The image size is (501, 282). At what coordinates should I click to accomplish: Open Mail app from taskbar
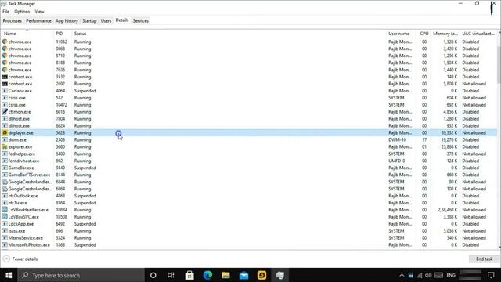click(x=243, y=275)
